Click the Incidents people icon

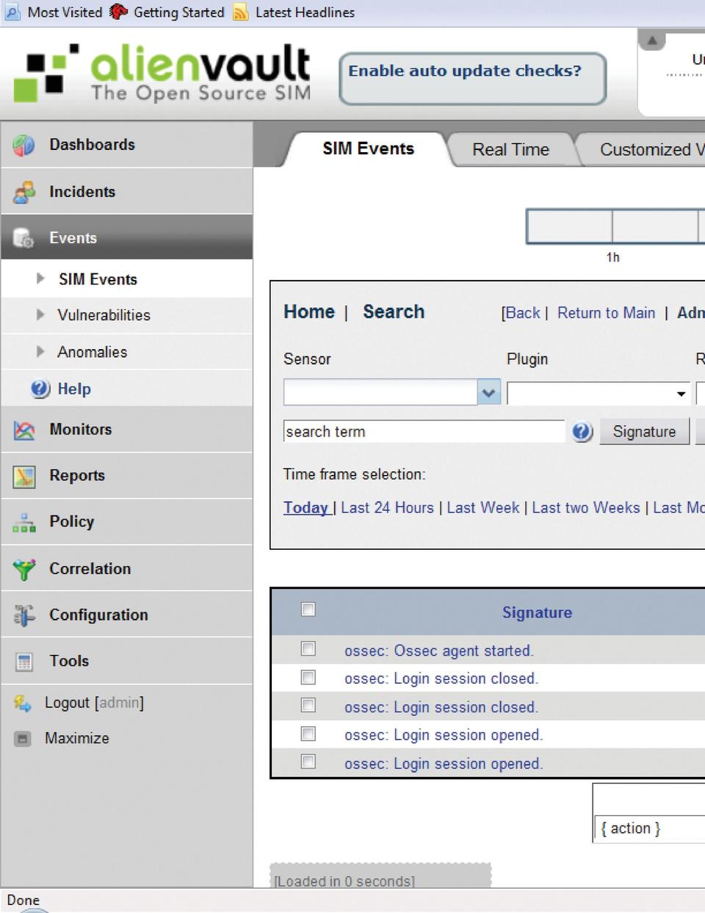(x=23, y=193)
